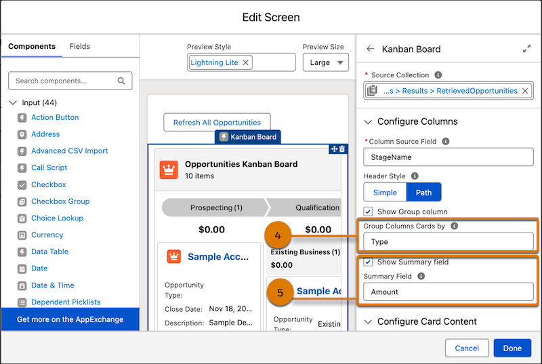Viewport: 542px width, 364px height.
Task: Toggle the Show Group column checkbox
Action: click(368, 211)
